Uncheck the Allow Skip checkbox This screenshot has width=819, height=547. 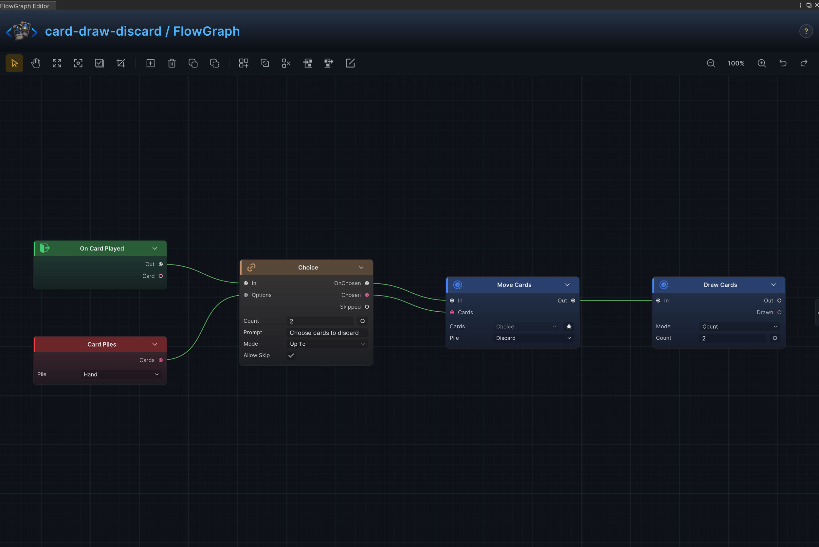(x=291, y=356)
